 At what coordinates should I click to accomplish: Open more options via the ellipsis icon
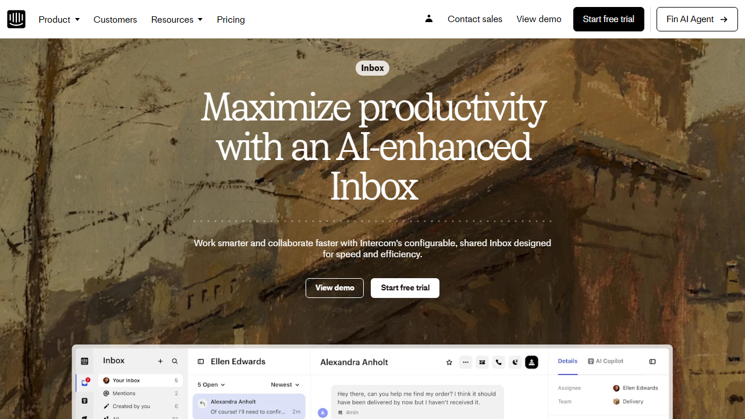[466, 362]
